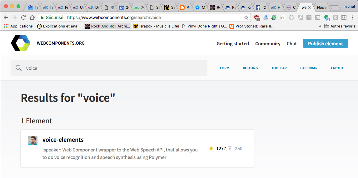
Task: Click the 250 fork count
Action: (239, 149)
